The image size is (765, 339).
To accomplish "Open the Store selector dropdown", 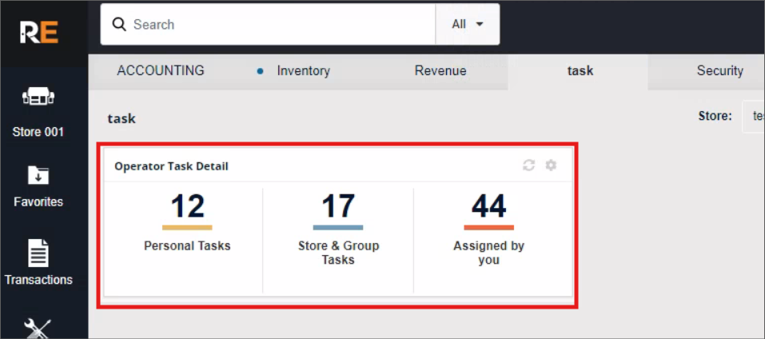I will click(753, 116).
